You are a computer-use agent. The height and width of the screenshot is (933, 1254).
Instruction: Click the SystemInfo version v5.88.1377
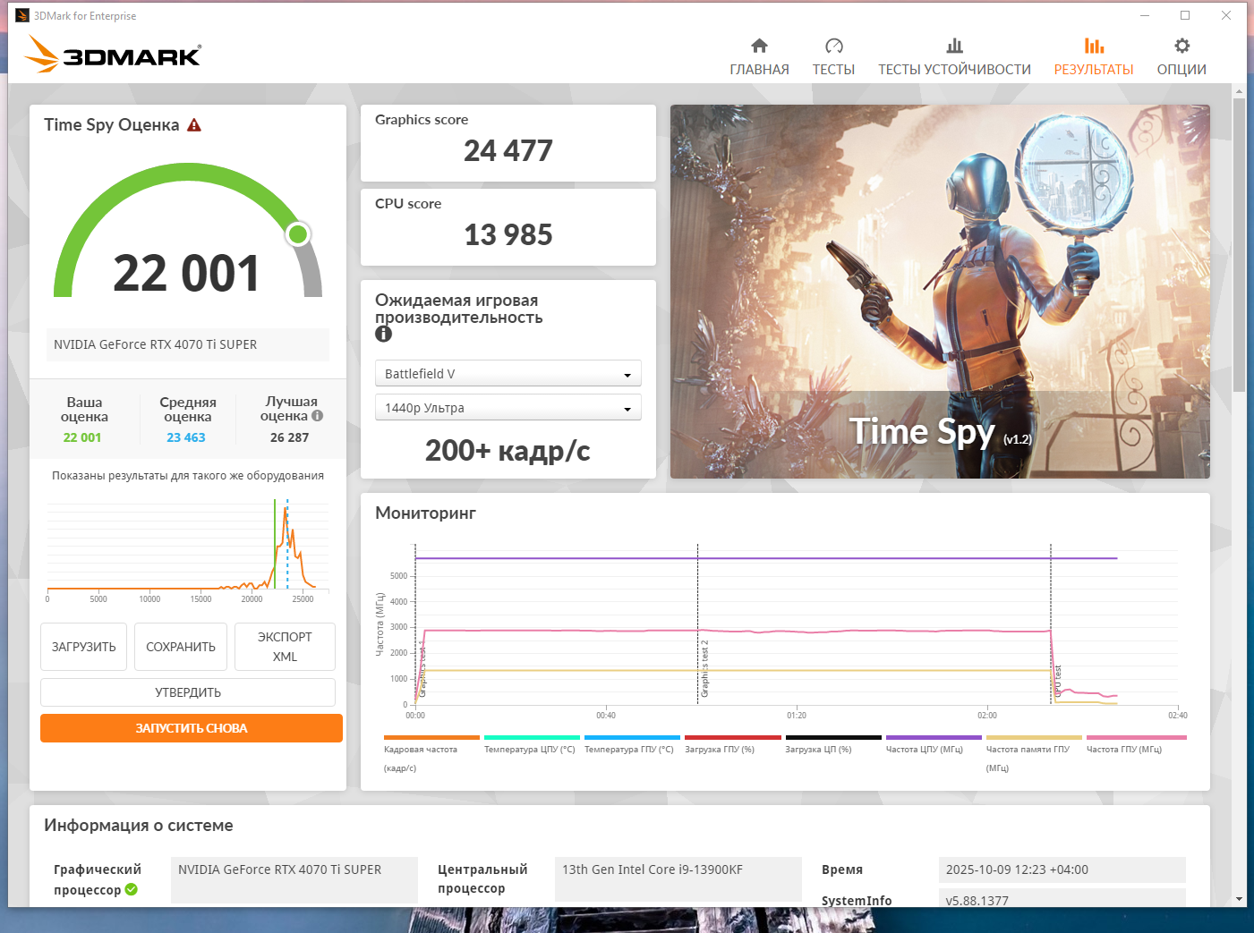(x=1062, y=898)
